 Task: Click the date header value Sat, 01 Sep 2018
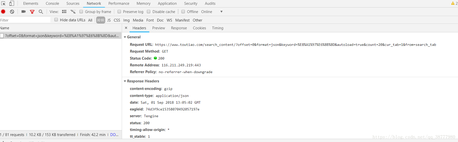[171, 103]
